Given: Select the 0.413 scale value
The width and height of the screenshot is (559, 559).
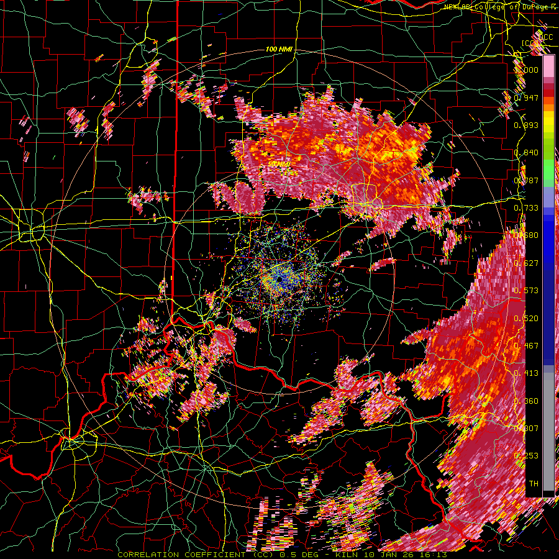Looking at the screenshot, I should pos(526,373).
